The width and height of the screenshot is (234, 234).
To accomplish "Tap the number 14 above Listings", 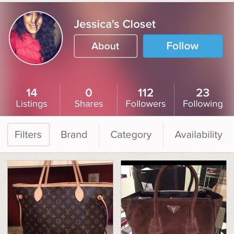I will point(31,93).
